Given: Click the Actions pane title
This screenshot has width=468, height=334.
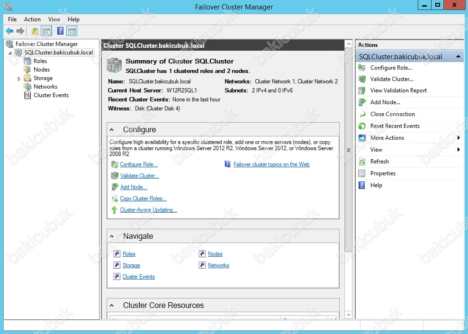Looking at the screenshot, I should pos(368,45).
